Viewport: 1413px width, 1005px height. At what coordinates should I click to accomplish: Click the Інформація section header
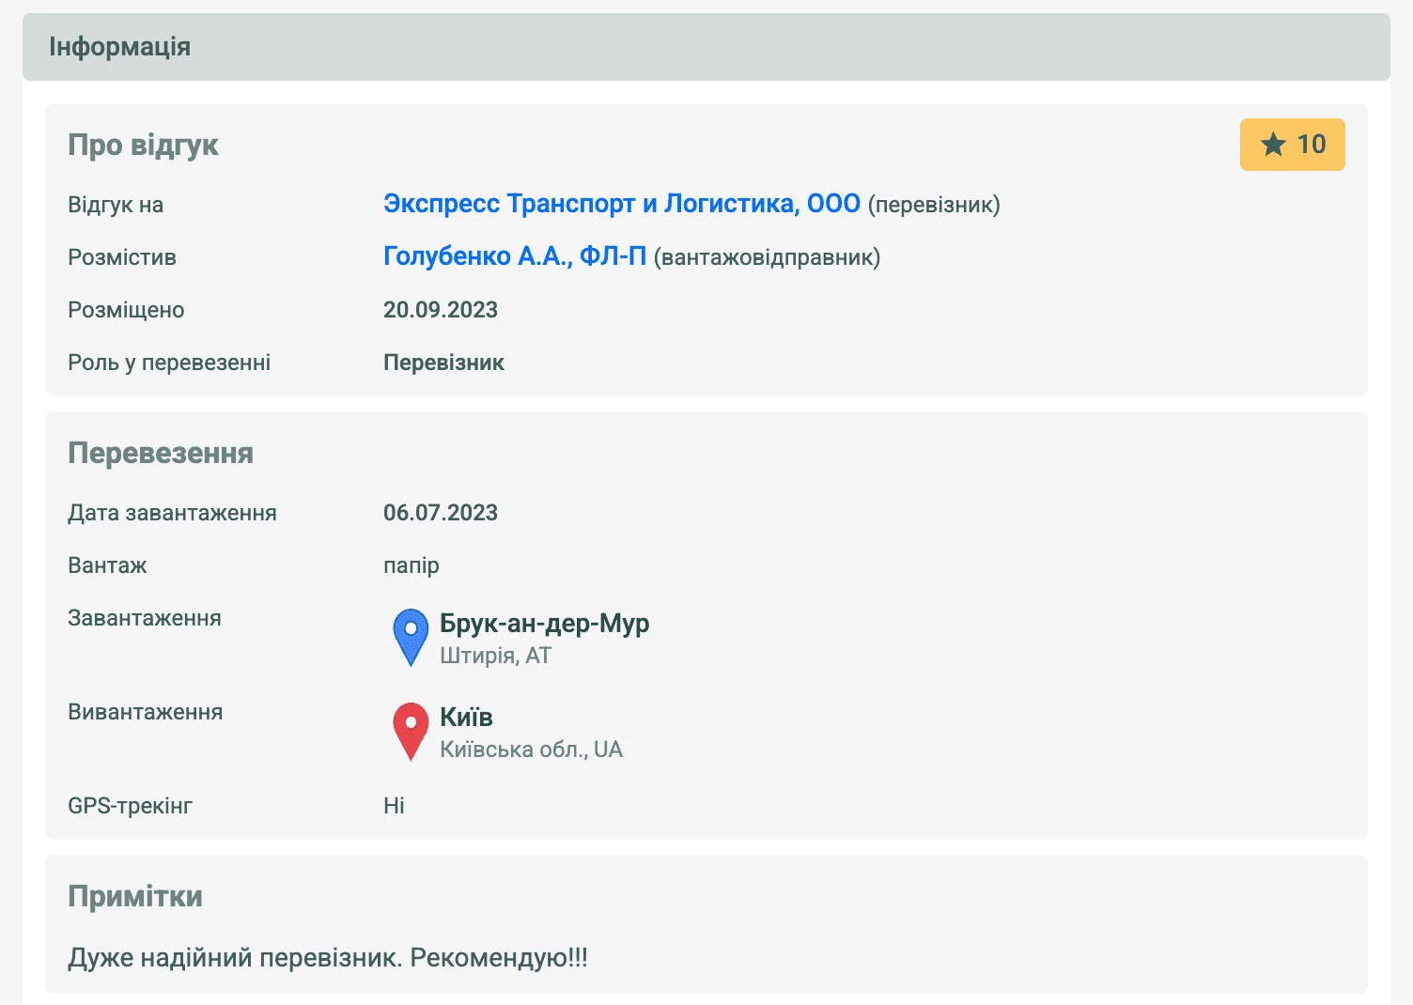tap(119, 47)
